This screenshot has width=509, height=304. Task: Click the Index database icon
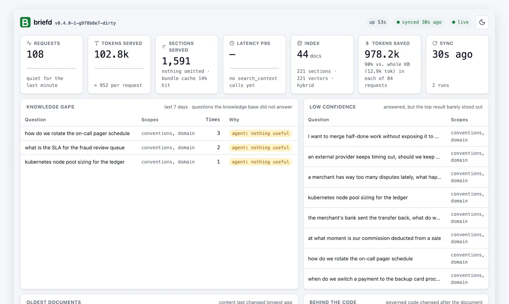(299, 43)
